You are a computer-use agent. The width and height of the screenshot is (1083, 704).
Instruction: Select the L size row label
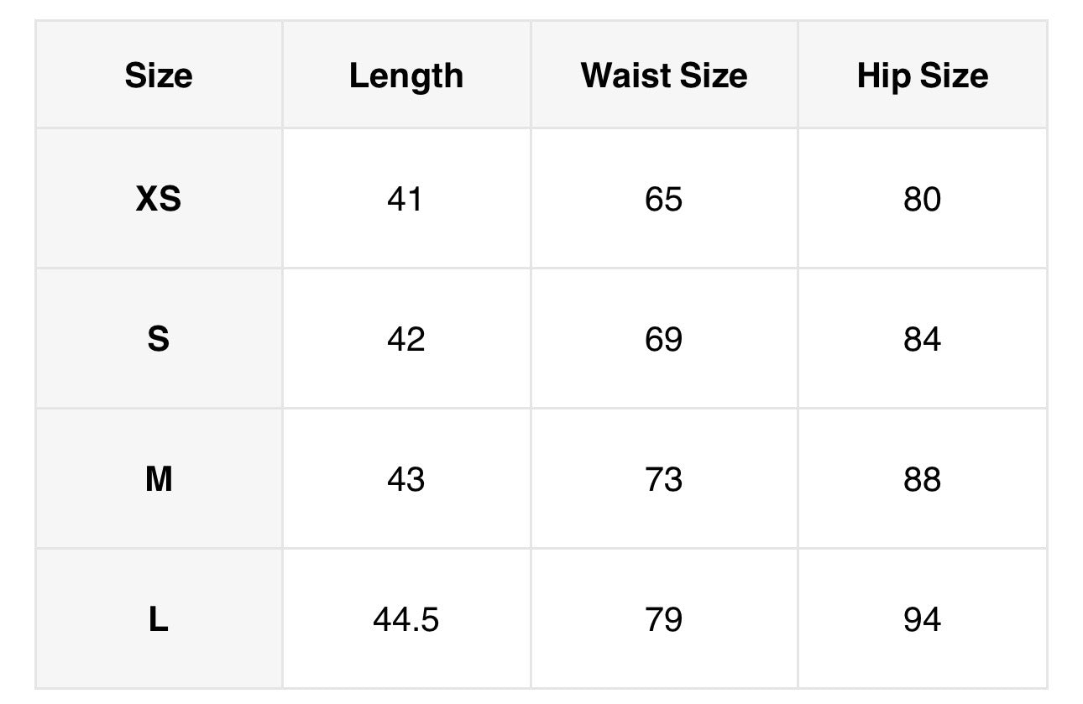tap(159, 620)
